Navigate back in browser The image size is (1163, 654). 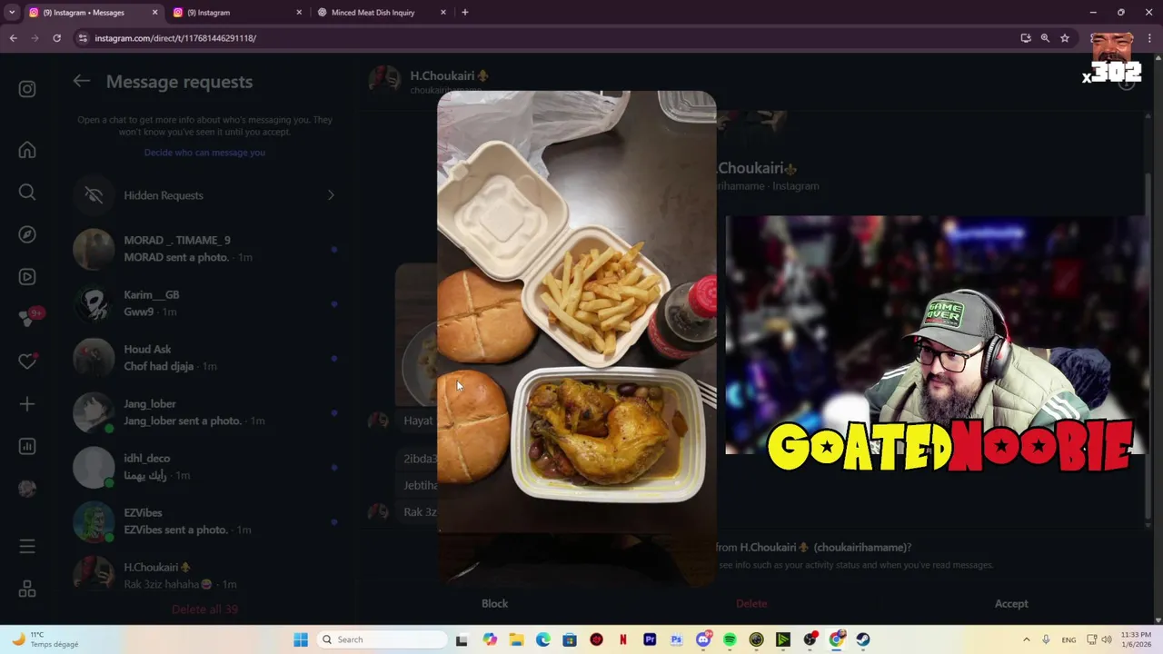[x=13, y=38]
